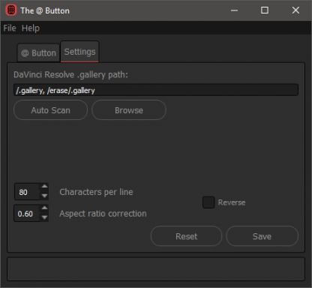Maximize The @ Button window
The image size is (312, 288).
click(265, 10)
